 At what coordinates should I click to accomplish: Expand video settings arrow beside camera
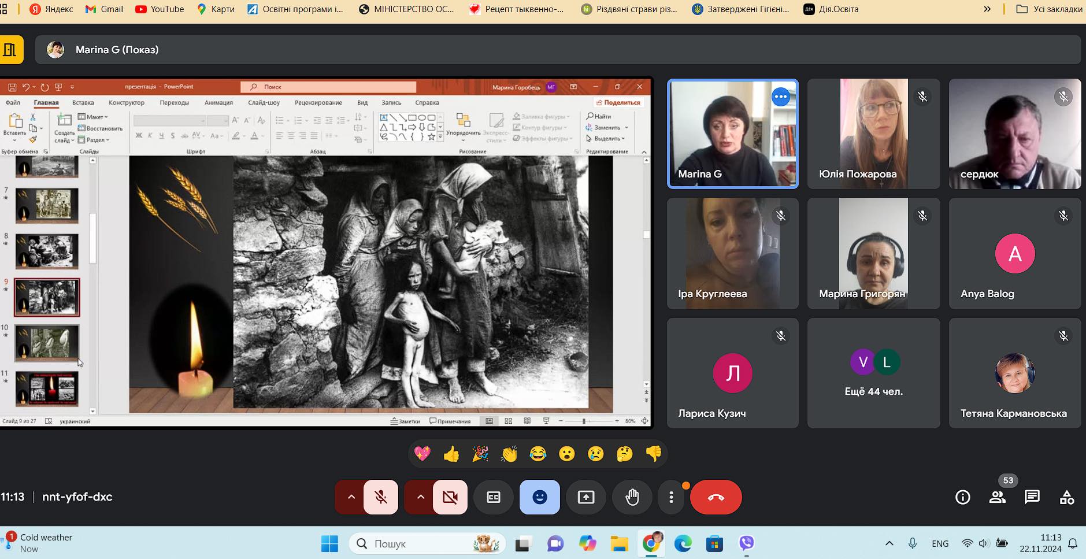pyautogui.click(x=420, y=497)
